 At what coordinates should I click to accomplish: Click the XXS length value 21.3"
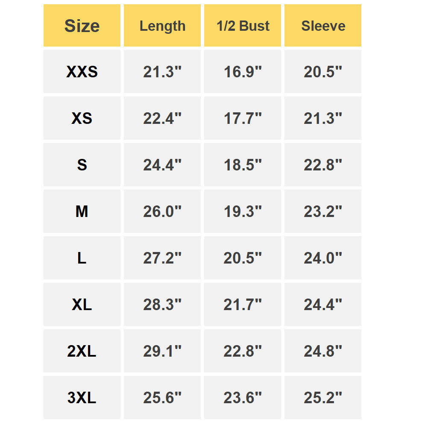(x=162, y=72)
